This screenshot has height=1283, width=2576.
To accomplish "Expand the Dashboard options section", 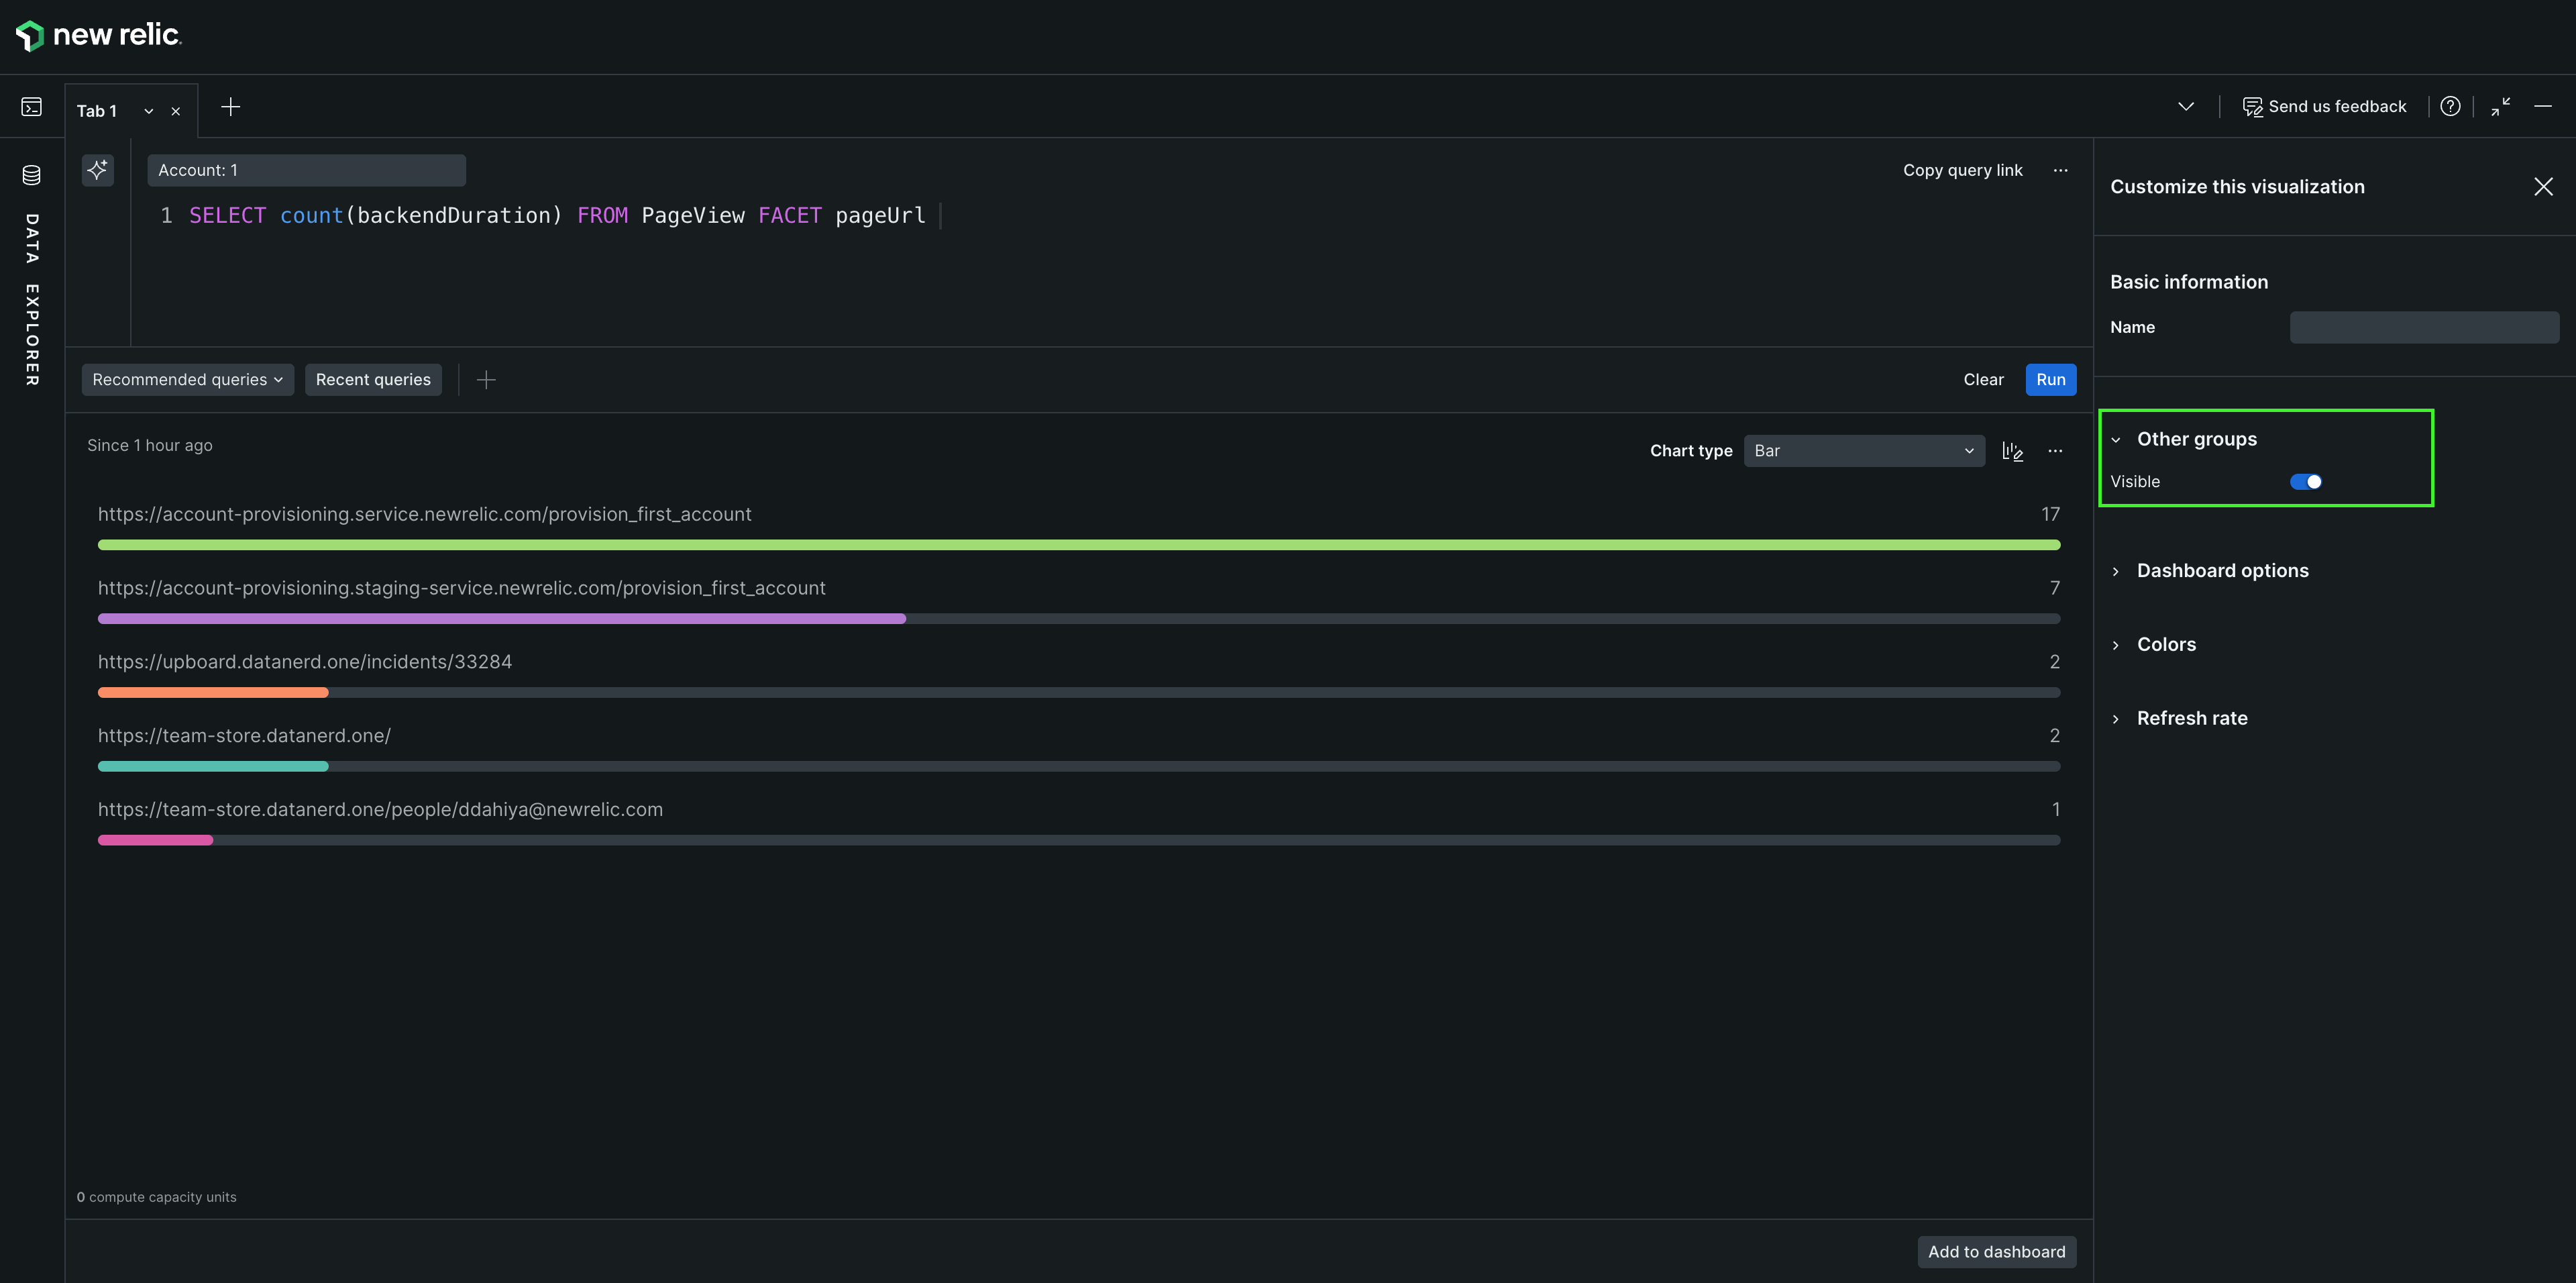I will pos(2222,571).
